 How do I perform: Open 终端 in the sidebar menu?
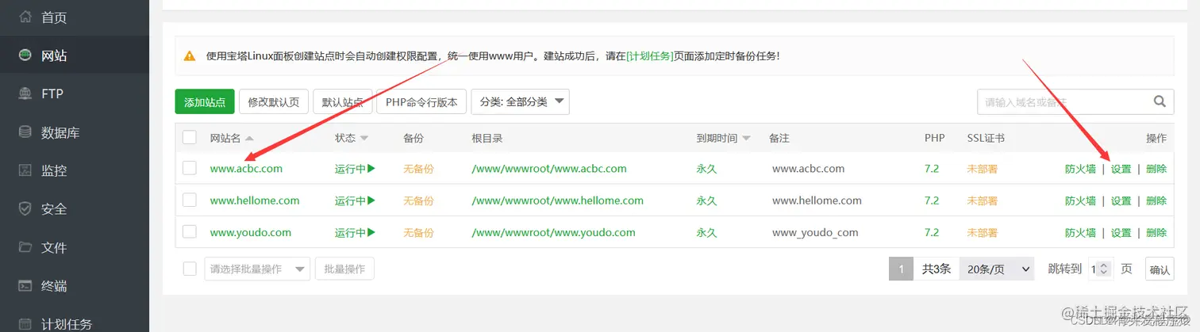tap(54, 286)
